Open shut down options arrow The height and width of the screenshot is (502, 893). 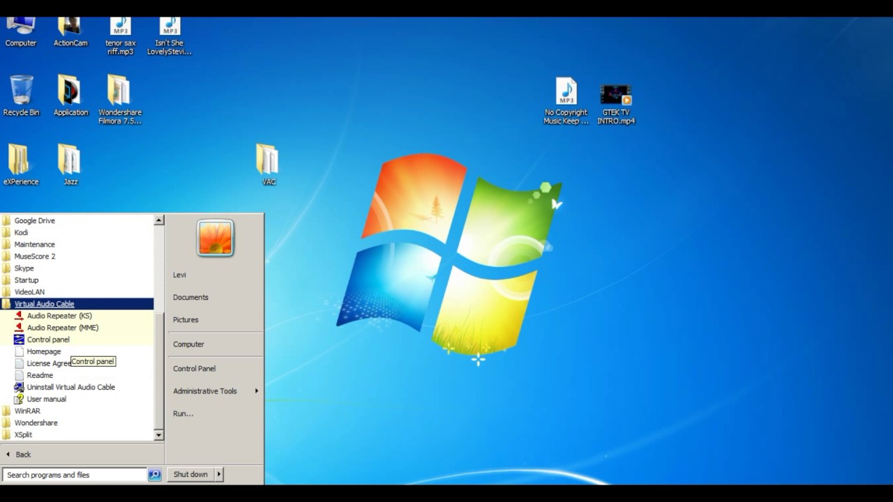pos(218,474)
